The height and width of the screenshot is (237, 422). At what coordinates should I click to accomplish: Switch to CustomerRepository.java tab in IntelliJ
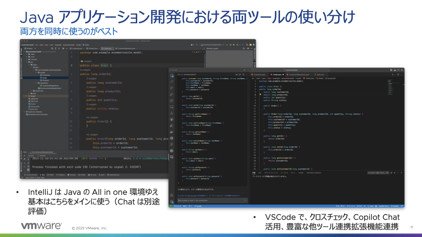[126, 48]
